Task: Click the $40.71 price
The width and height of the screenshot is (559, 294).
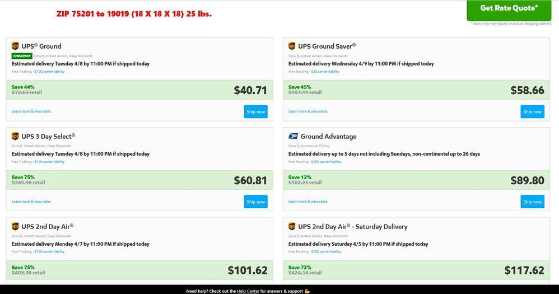Action: point(250,90)
